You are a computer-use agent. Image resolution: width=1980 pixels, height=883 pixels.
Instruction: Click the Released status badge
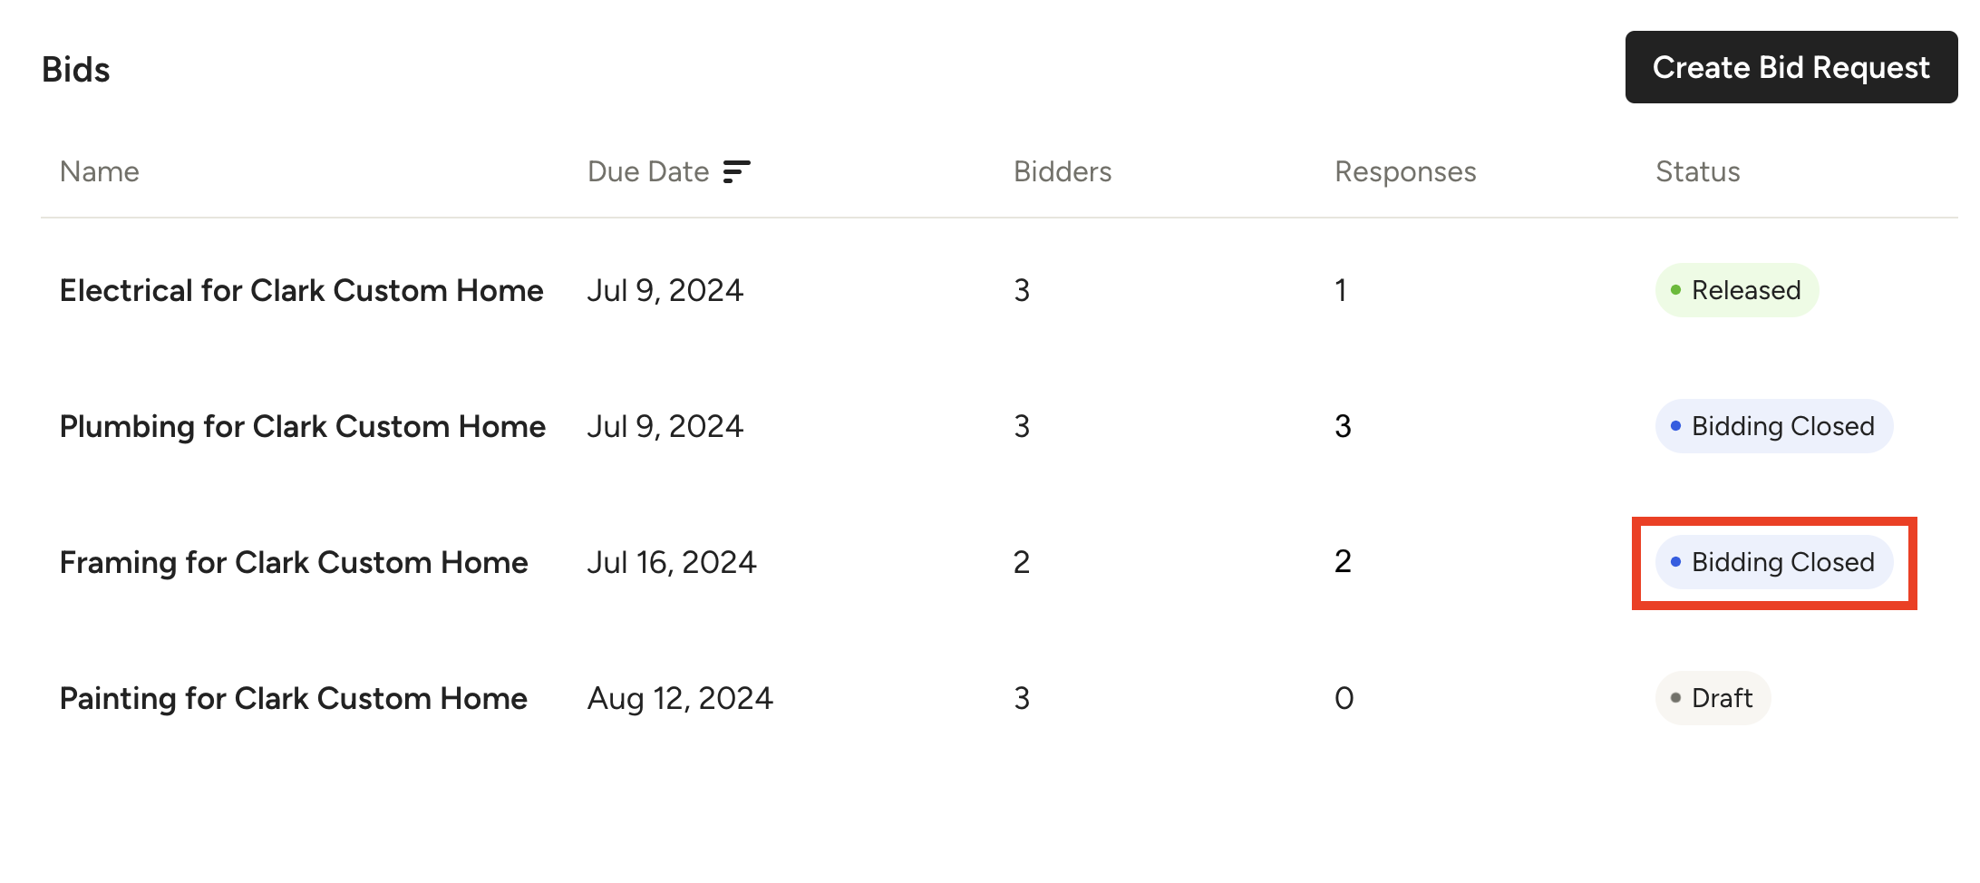pyautogui.click(x=1736, y=290)
